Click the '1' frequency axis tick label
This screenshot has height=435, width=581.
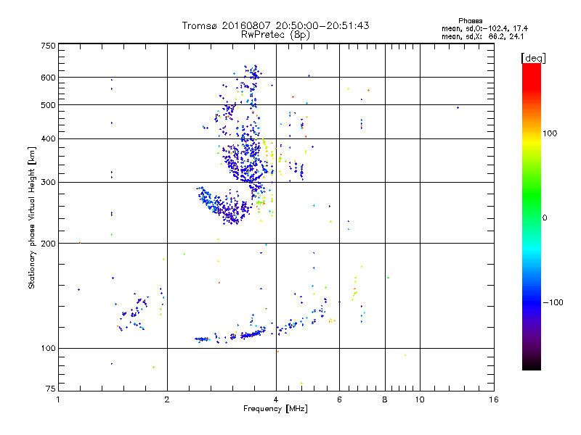[x=58, y=399]
